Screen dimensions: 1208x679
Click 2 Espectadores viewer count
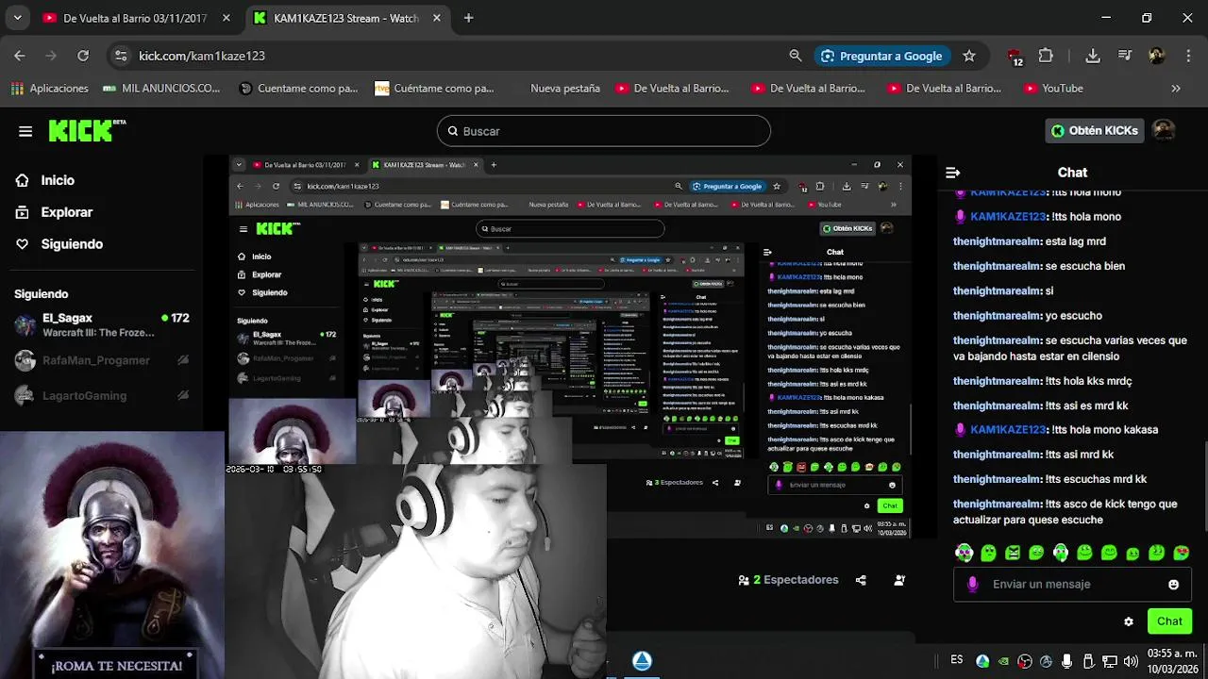(788, 580)
